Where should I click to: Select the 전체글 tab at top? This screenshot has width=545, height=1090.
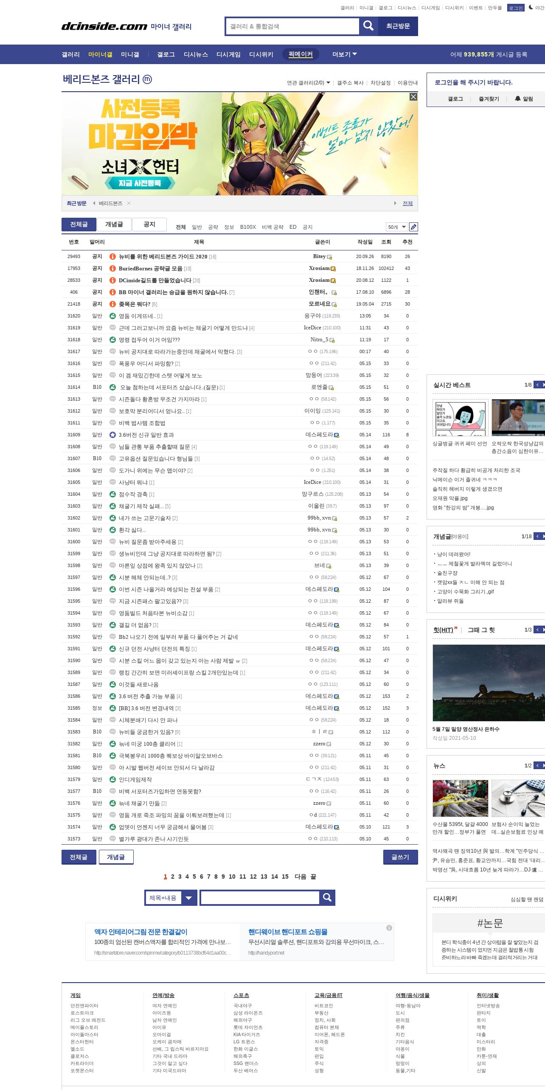79,224
